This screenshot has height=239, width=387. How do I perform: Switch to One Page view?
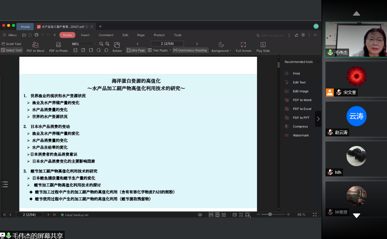136,50
